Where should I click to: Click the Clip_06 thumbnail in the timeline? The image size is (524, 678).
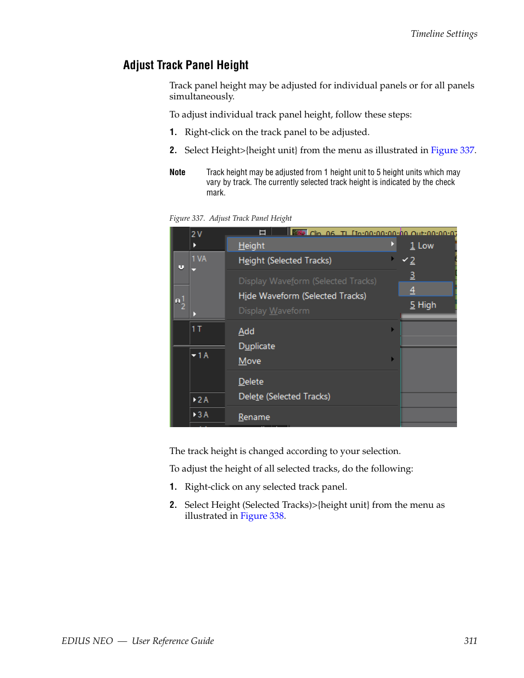pyautogui.click(x=299, y=233)
